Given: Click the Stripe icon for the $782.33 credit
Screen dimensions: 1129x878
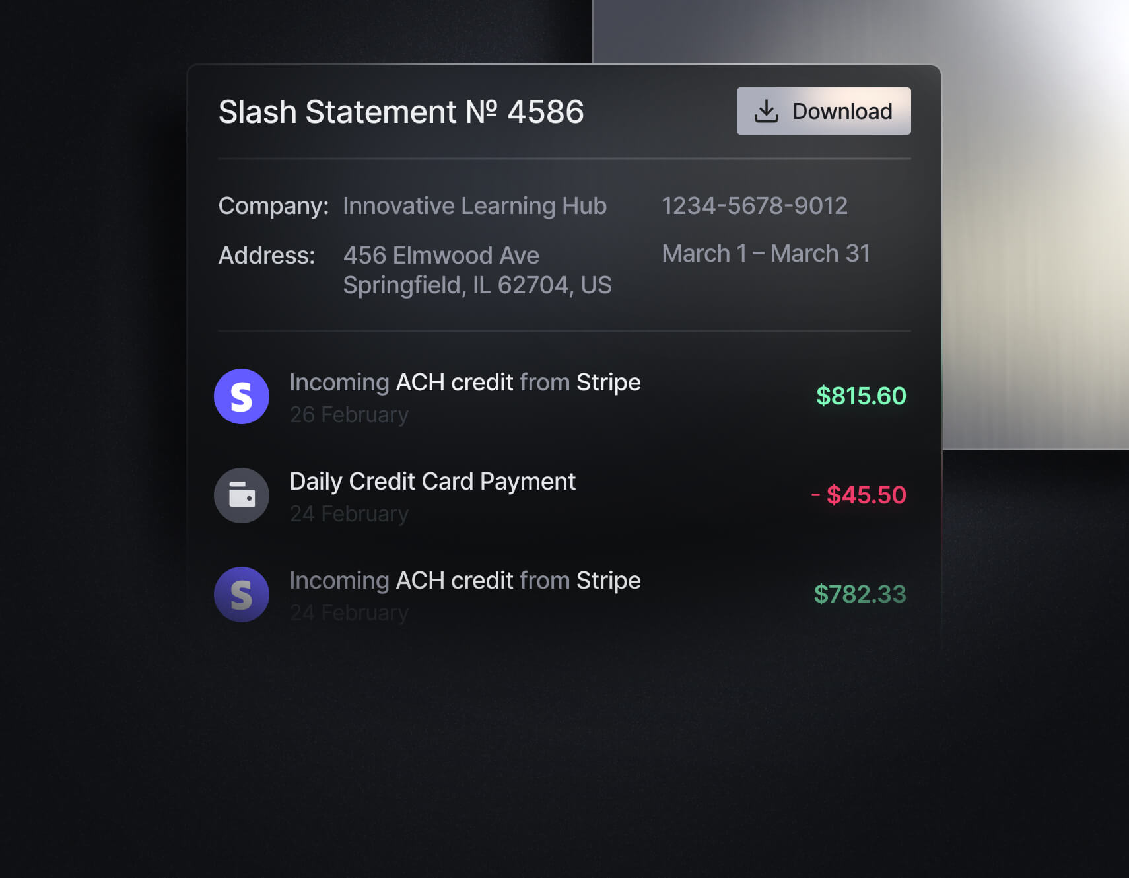Looking at the screenshot, I should [x=242, y=595].
